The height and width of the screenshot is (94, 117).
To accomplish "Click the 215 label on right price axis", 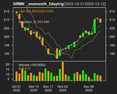I will 112,11.
